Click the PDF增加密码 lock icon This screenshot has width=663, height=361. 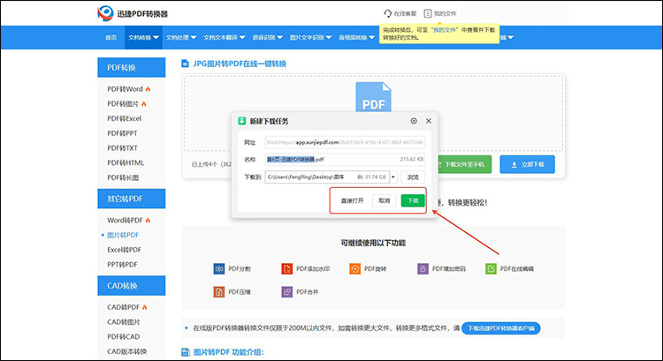click(423, 268)
